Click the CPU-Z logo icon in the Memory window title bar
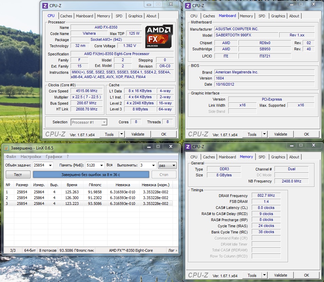Viewport: 324px width, 282px height. 188,147
